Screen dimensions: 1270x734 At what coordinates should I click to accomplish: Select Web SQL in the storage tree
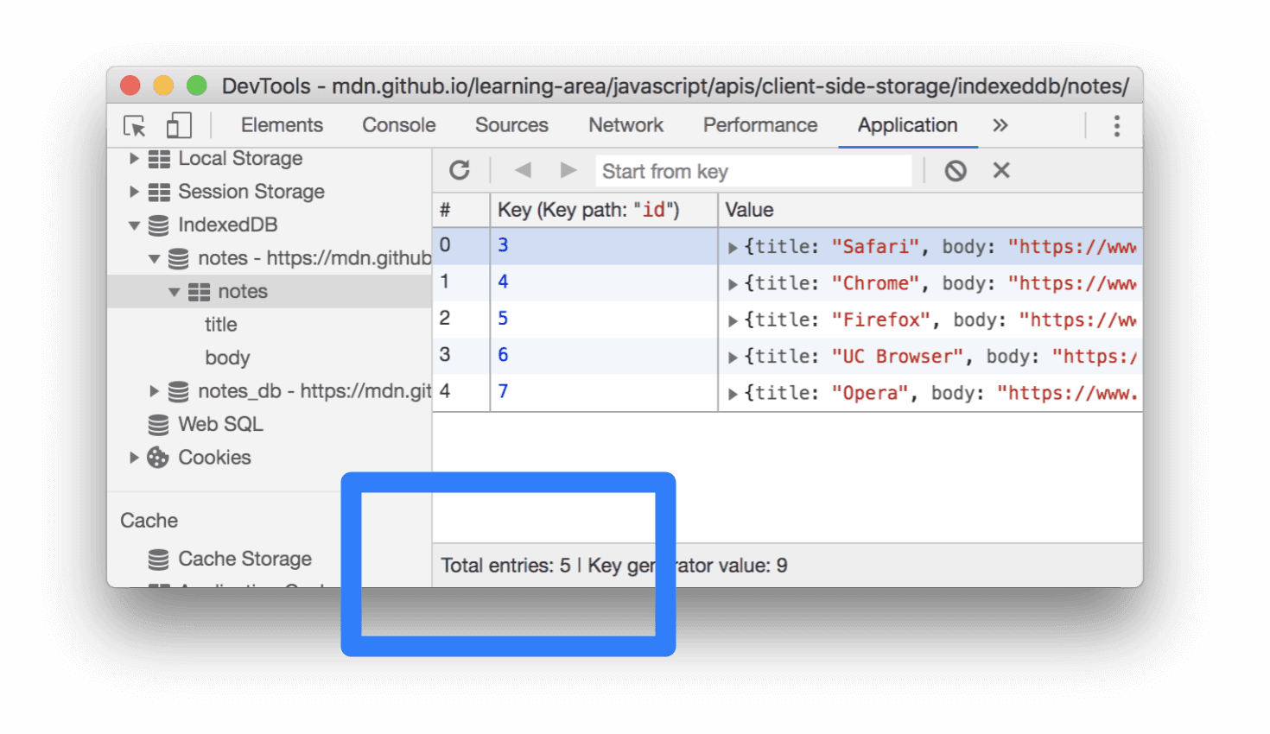click(x=219, y=424)
